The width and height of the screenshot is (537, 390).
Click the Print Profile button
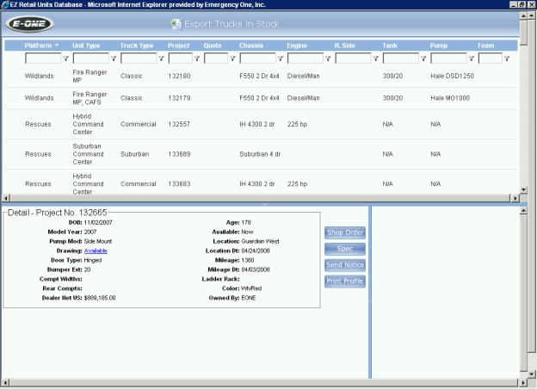[345, 282]
